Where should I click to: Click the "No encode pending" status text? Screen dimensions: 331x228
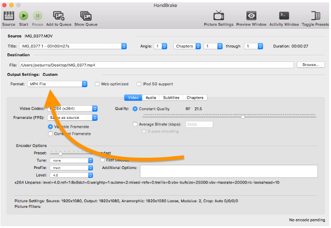pos(307,220)
